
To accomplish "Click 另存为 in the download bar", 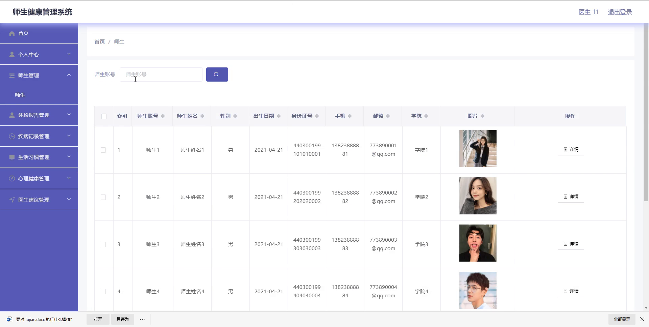I will (x=123, y=319).
